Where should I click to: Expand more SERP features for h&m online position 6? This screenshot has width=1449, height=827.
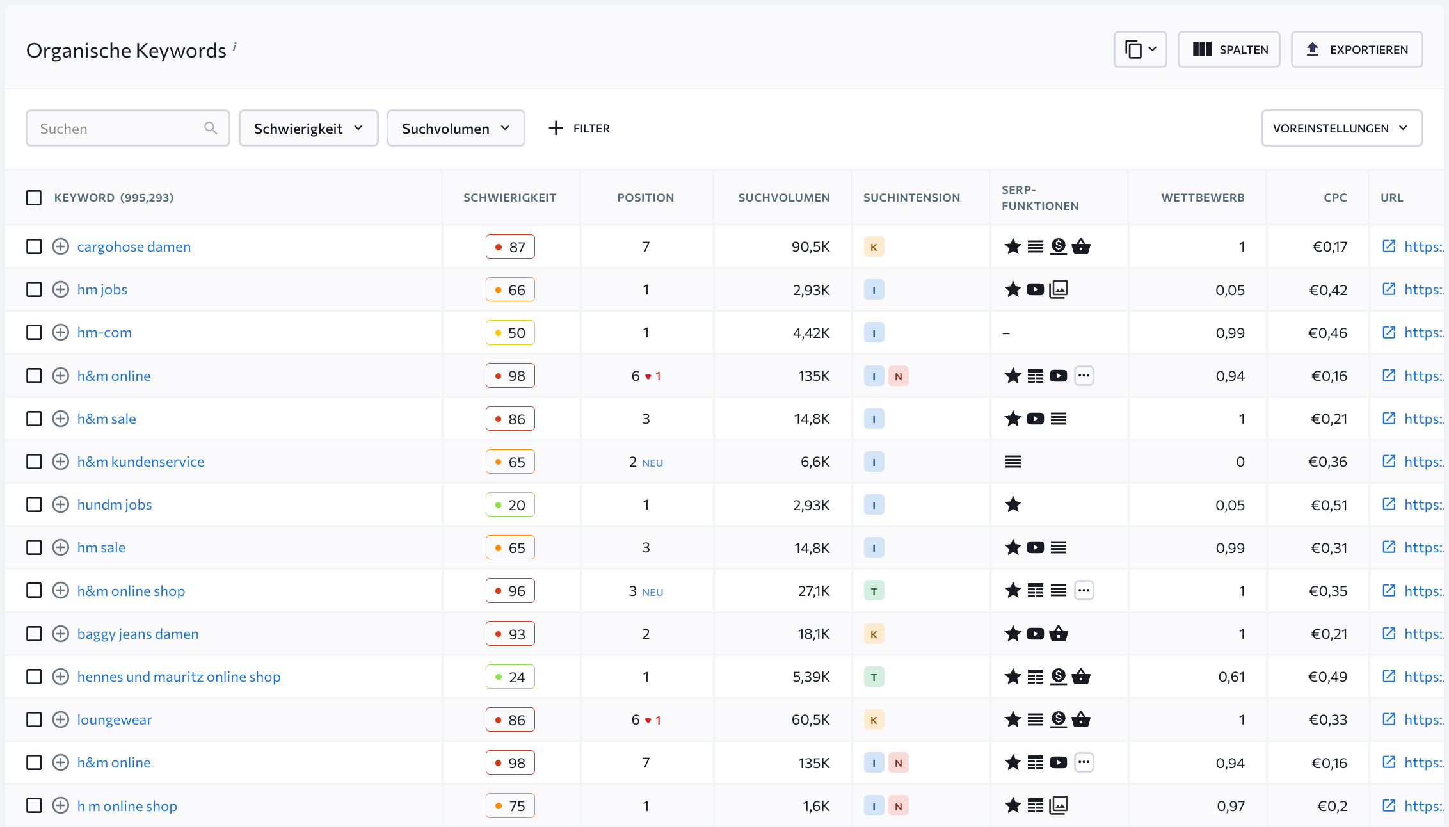coord(1084,375)
